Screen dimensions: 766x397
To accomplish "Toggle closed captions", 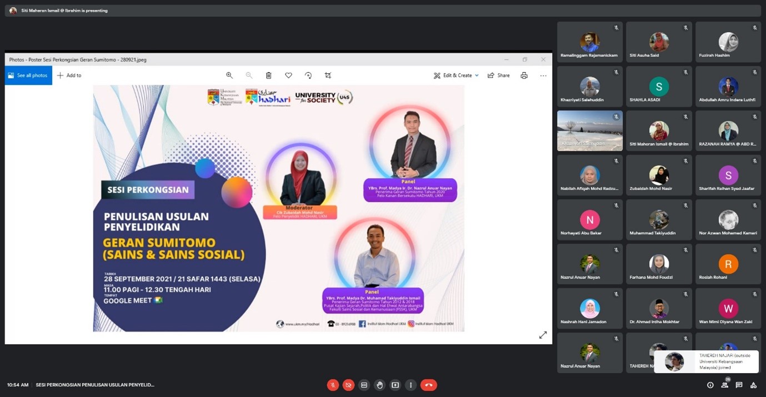I will coord(364,385).
